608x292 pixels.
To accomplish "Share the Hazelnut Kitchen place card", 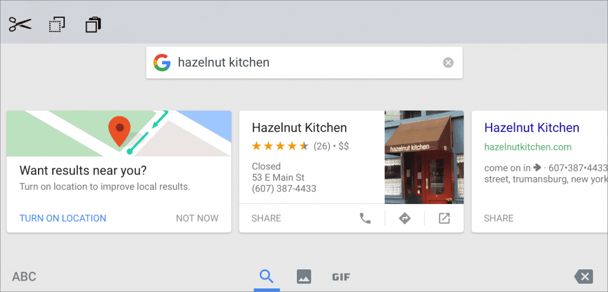I will pyautogui.click(x=266, y=218).
